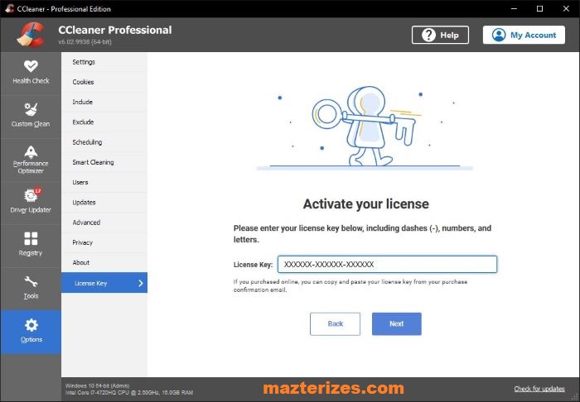Open the Cookies options page
Screen dimensions: 580x402
click(104, 82)
